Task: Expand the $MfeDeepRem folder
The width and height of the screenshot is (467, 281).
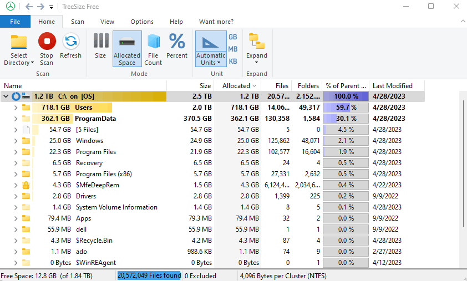Action: (x=16, y=185)
